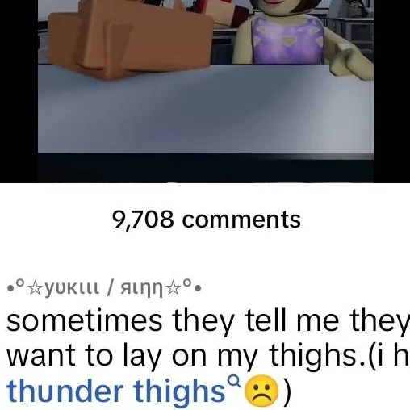Viewport: 410px width, 410px height.
Task: Click the girl character's brown hair
Action: pyautogui.click(x=309, y=6)
